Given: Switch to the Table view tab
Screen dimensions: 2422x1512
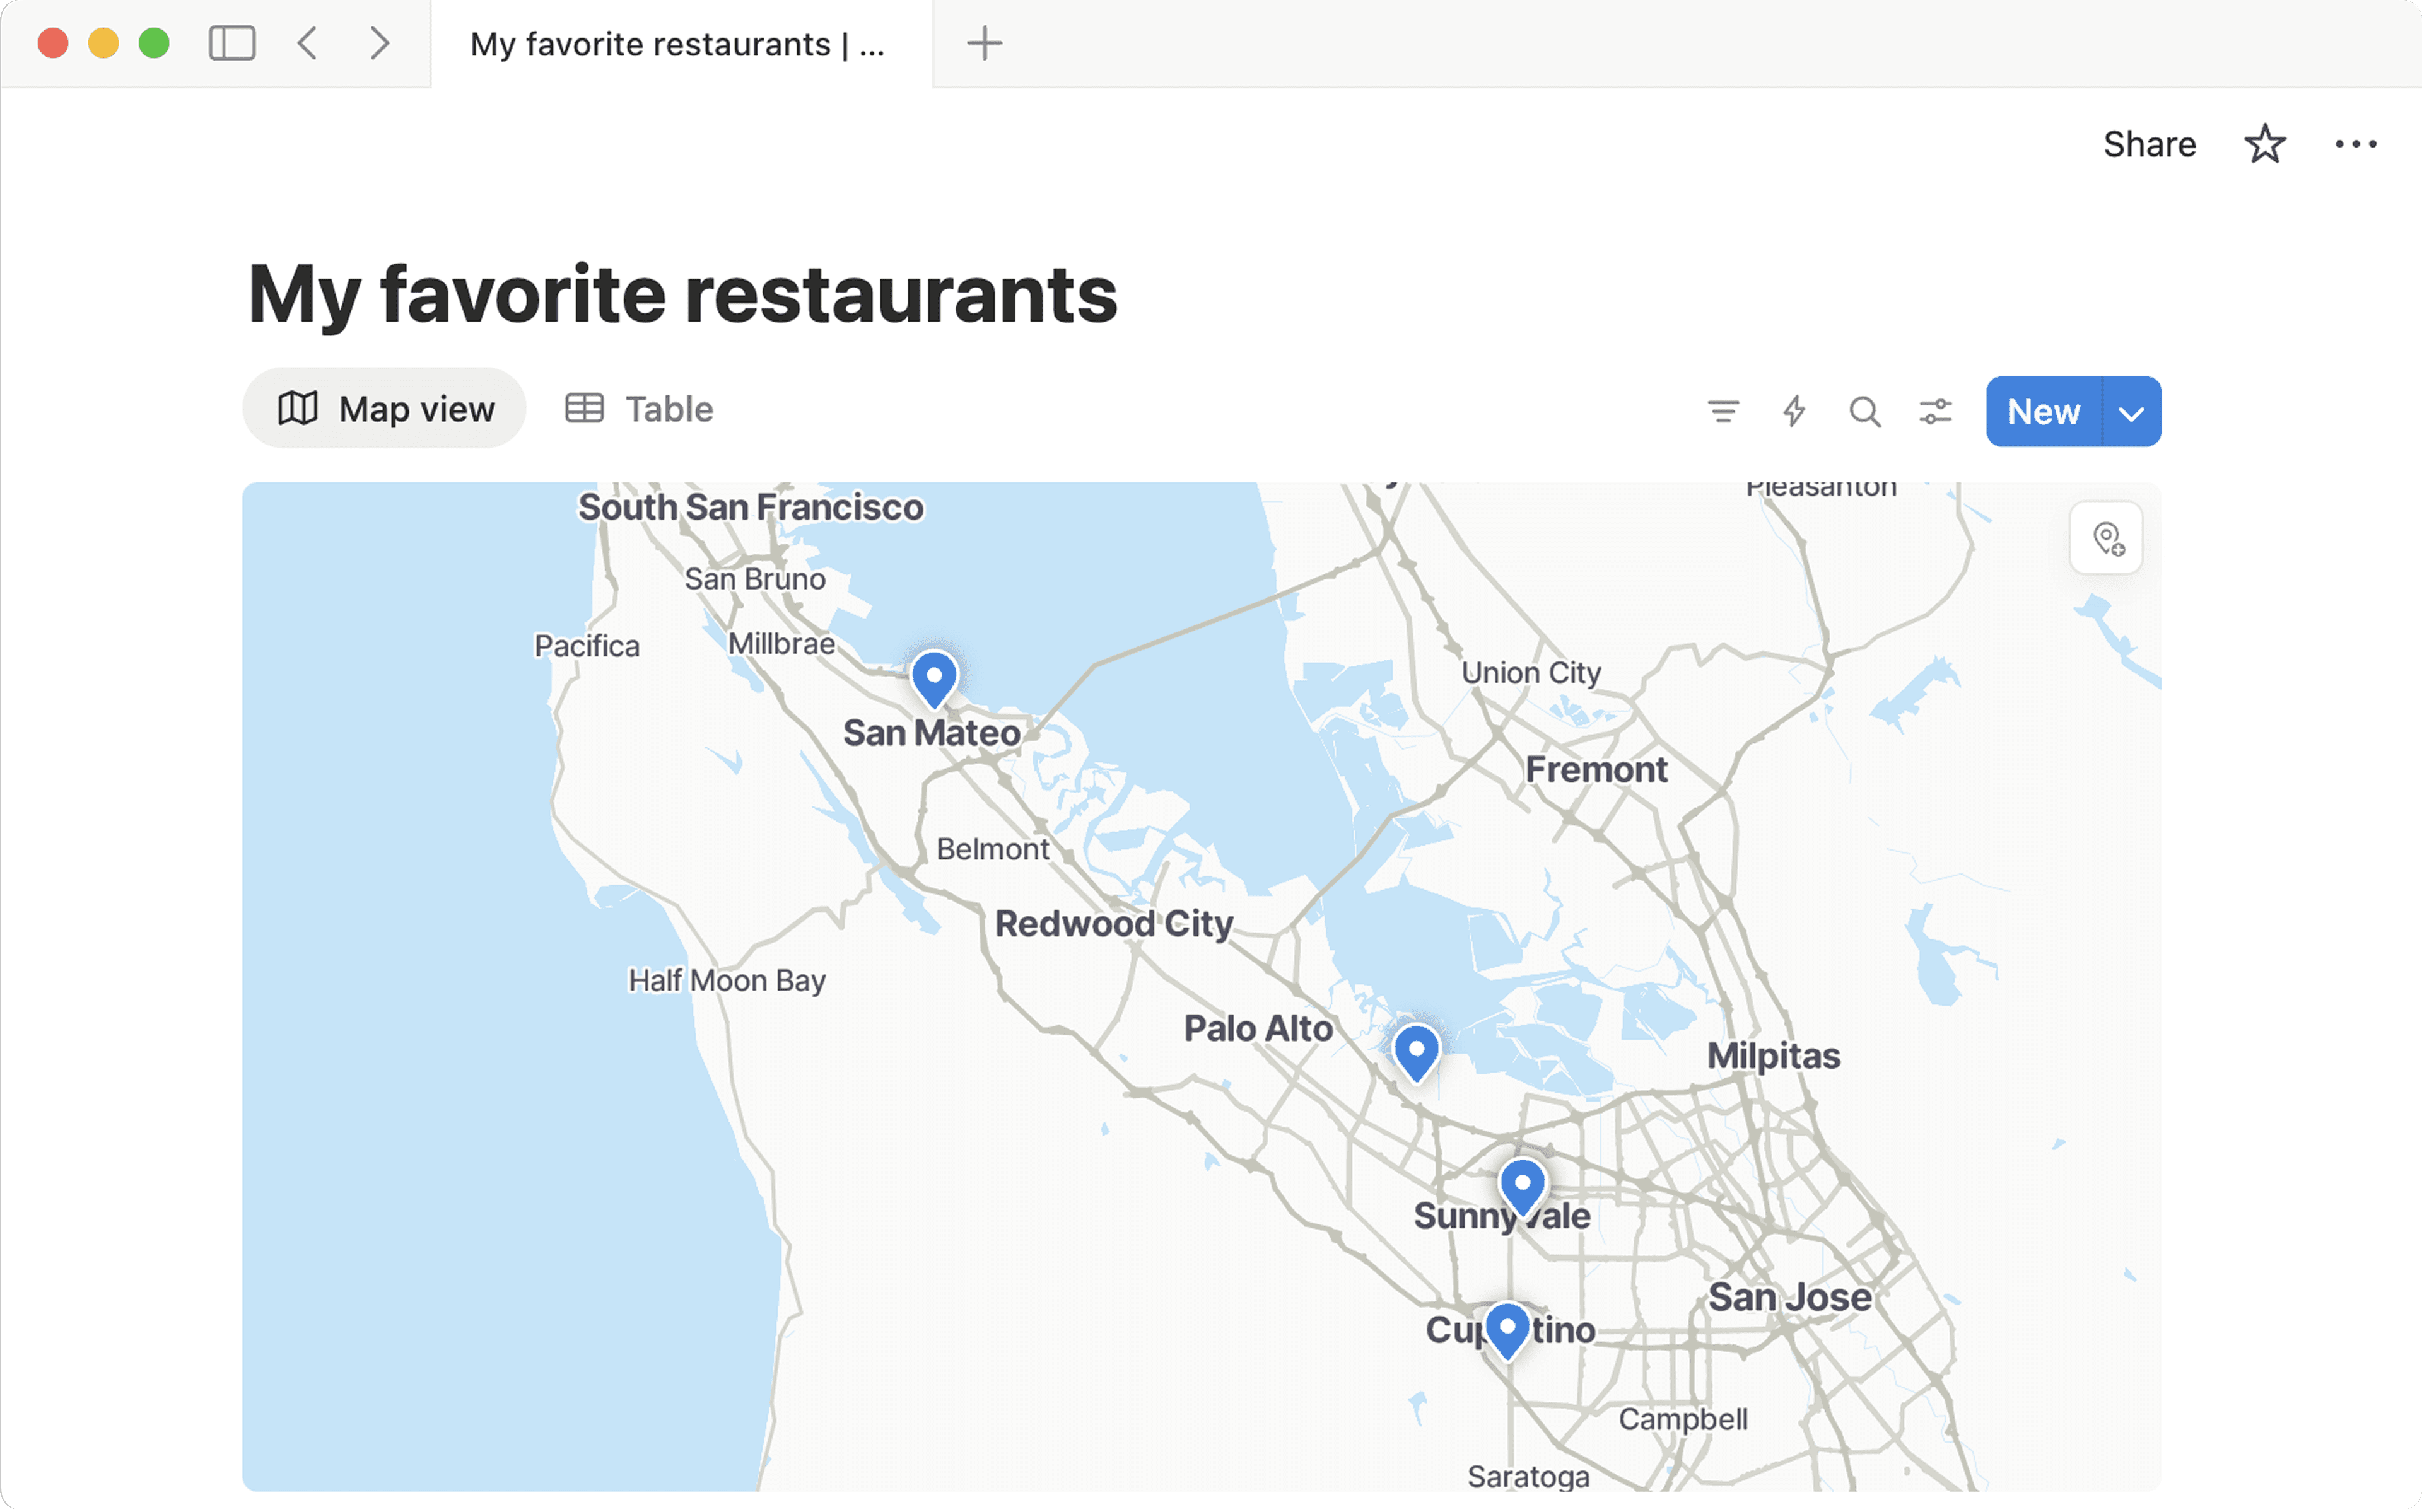Looking at the screenshot, I should (x=640, y=409).
